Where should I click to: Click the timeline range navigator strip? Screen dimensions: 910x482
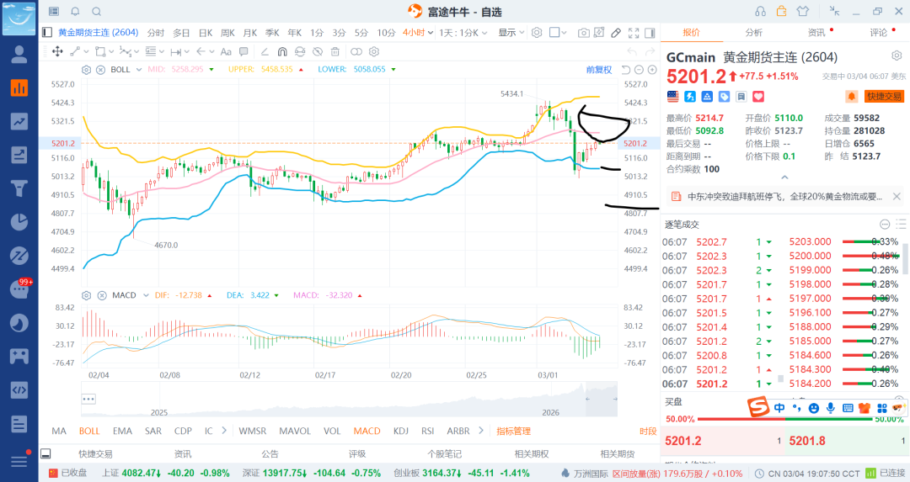pos(349,400)
